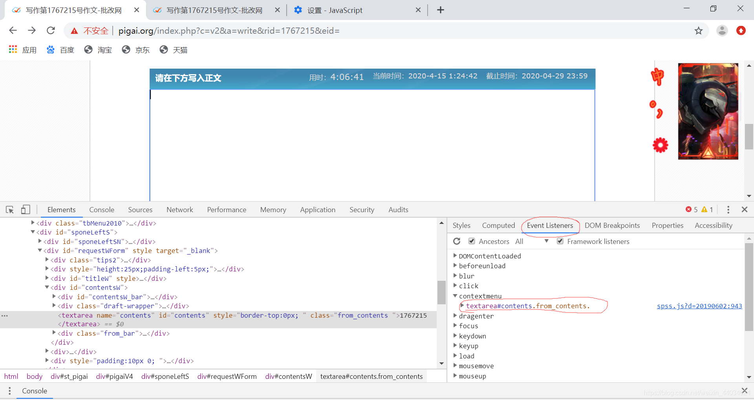
Task: Expand the textarea#contents.from_contents listener entry
Action: pos(462,305)
